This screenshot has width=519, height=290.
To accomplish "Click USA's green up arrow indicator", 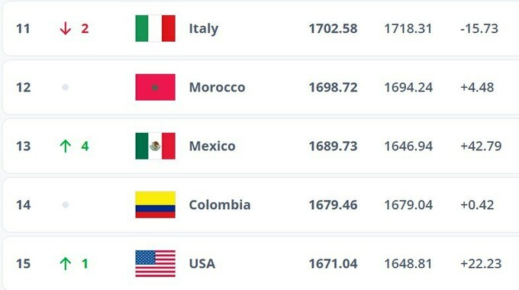I will coord(65,263).
